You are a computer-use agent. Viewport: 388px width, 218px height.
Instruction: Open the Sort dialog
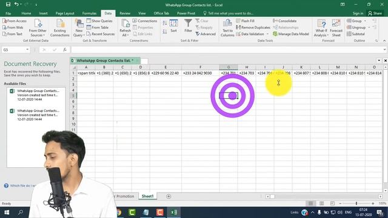tap(173, 26)
